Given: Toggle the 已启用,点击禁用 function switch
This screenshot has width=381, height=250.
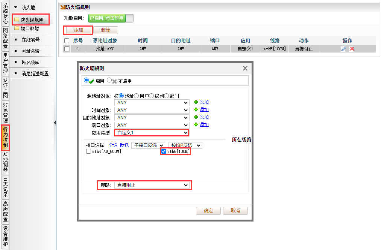Looking at the screenshot, I should (x=111, y=18).
